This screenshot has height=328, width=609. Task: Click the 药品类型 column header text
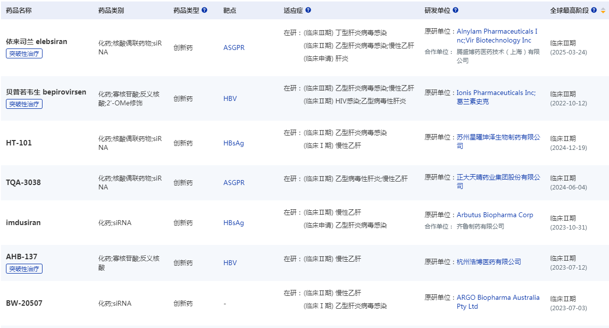[x=186, y=10]
